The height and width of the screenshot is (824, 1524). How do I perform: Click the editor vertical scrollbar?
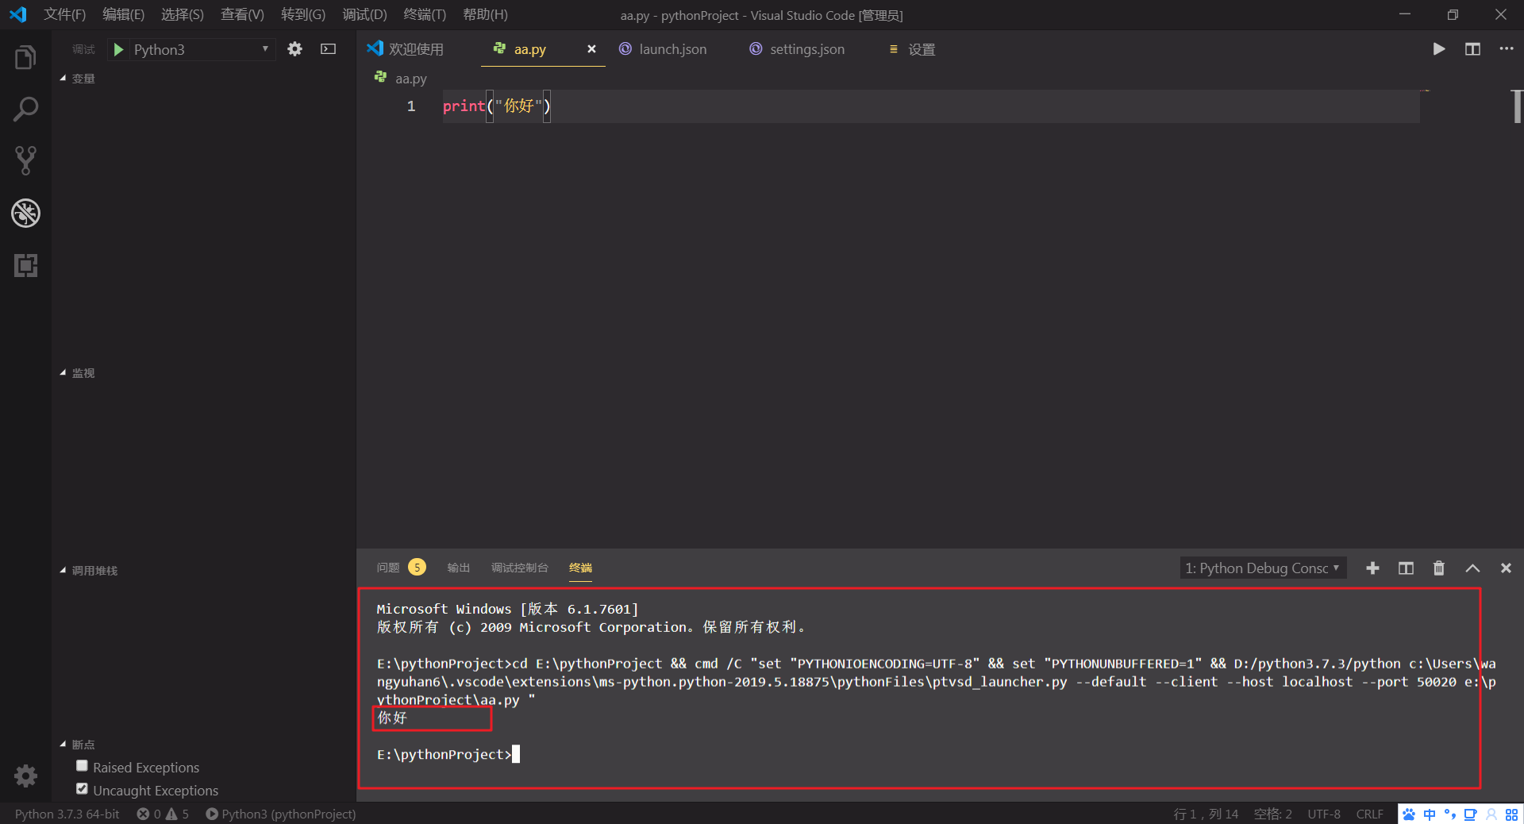pos(1517,106)
